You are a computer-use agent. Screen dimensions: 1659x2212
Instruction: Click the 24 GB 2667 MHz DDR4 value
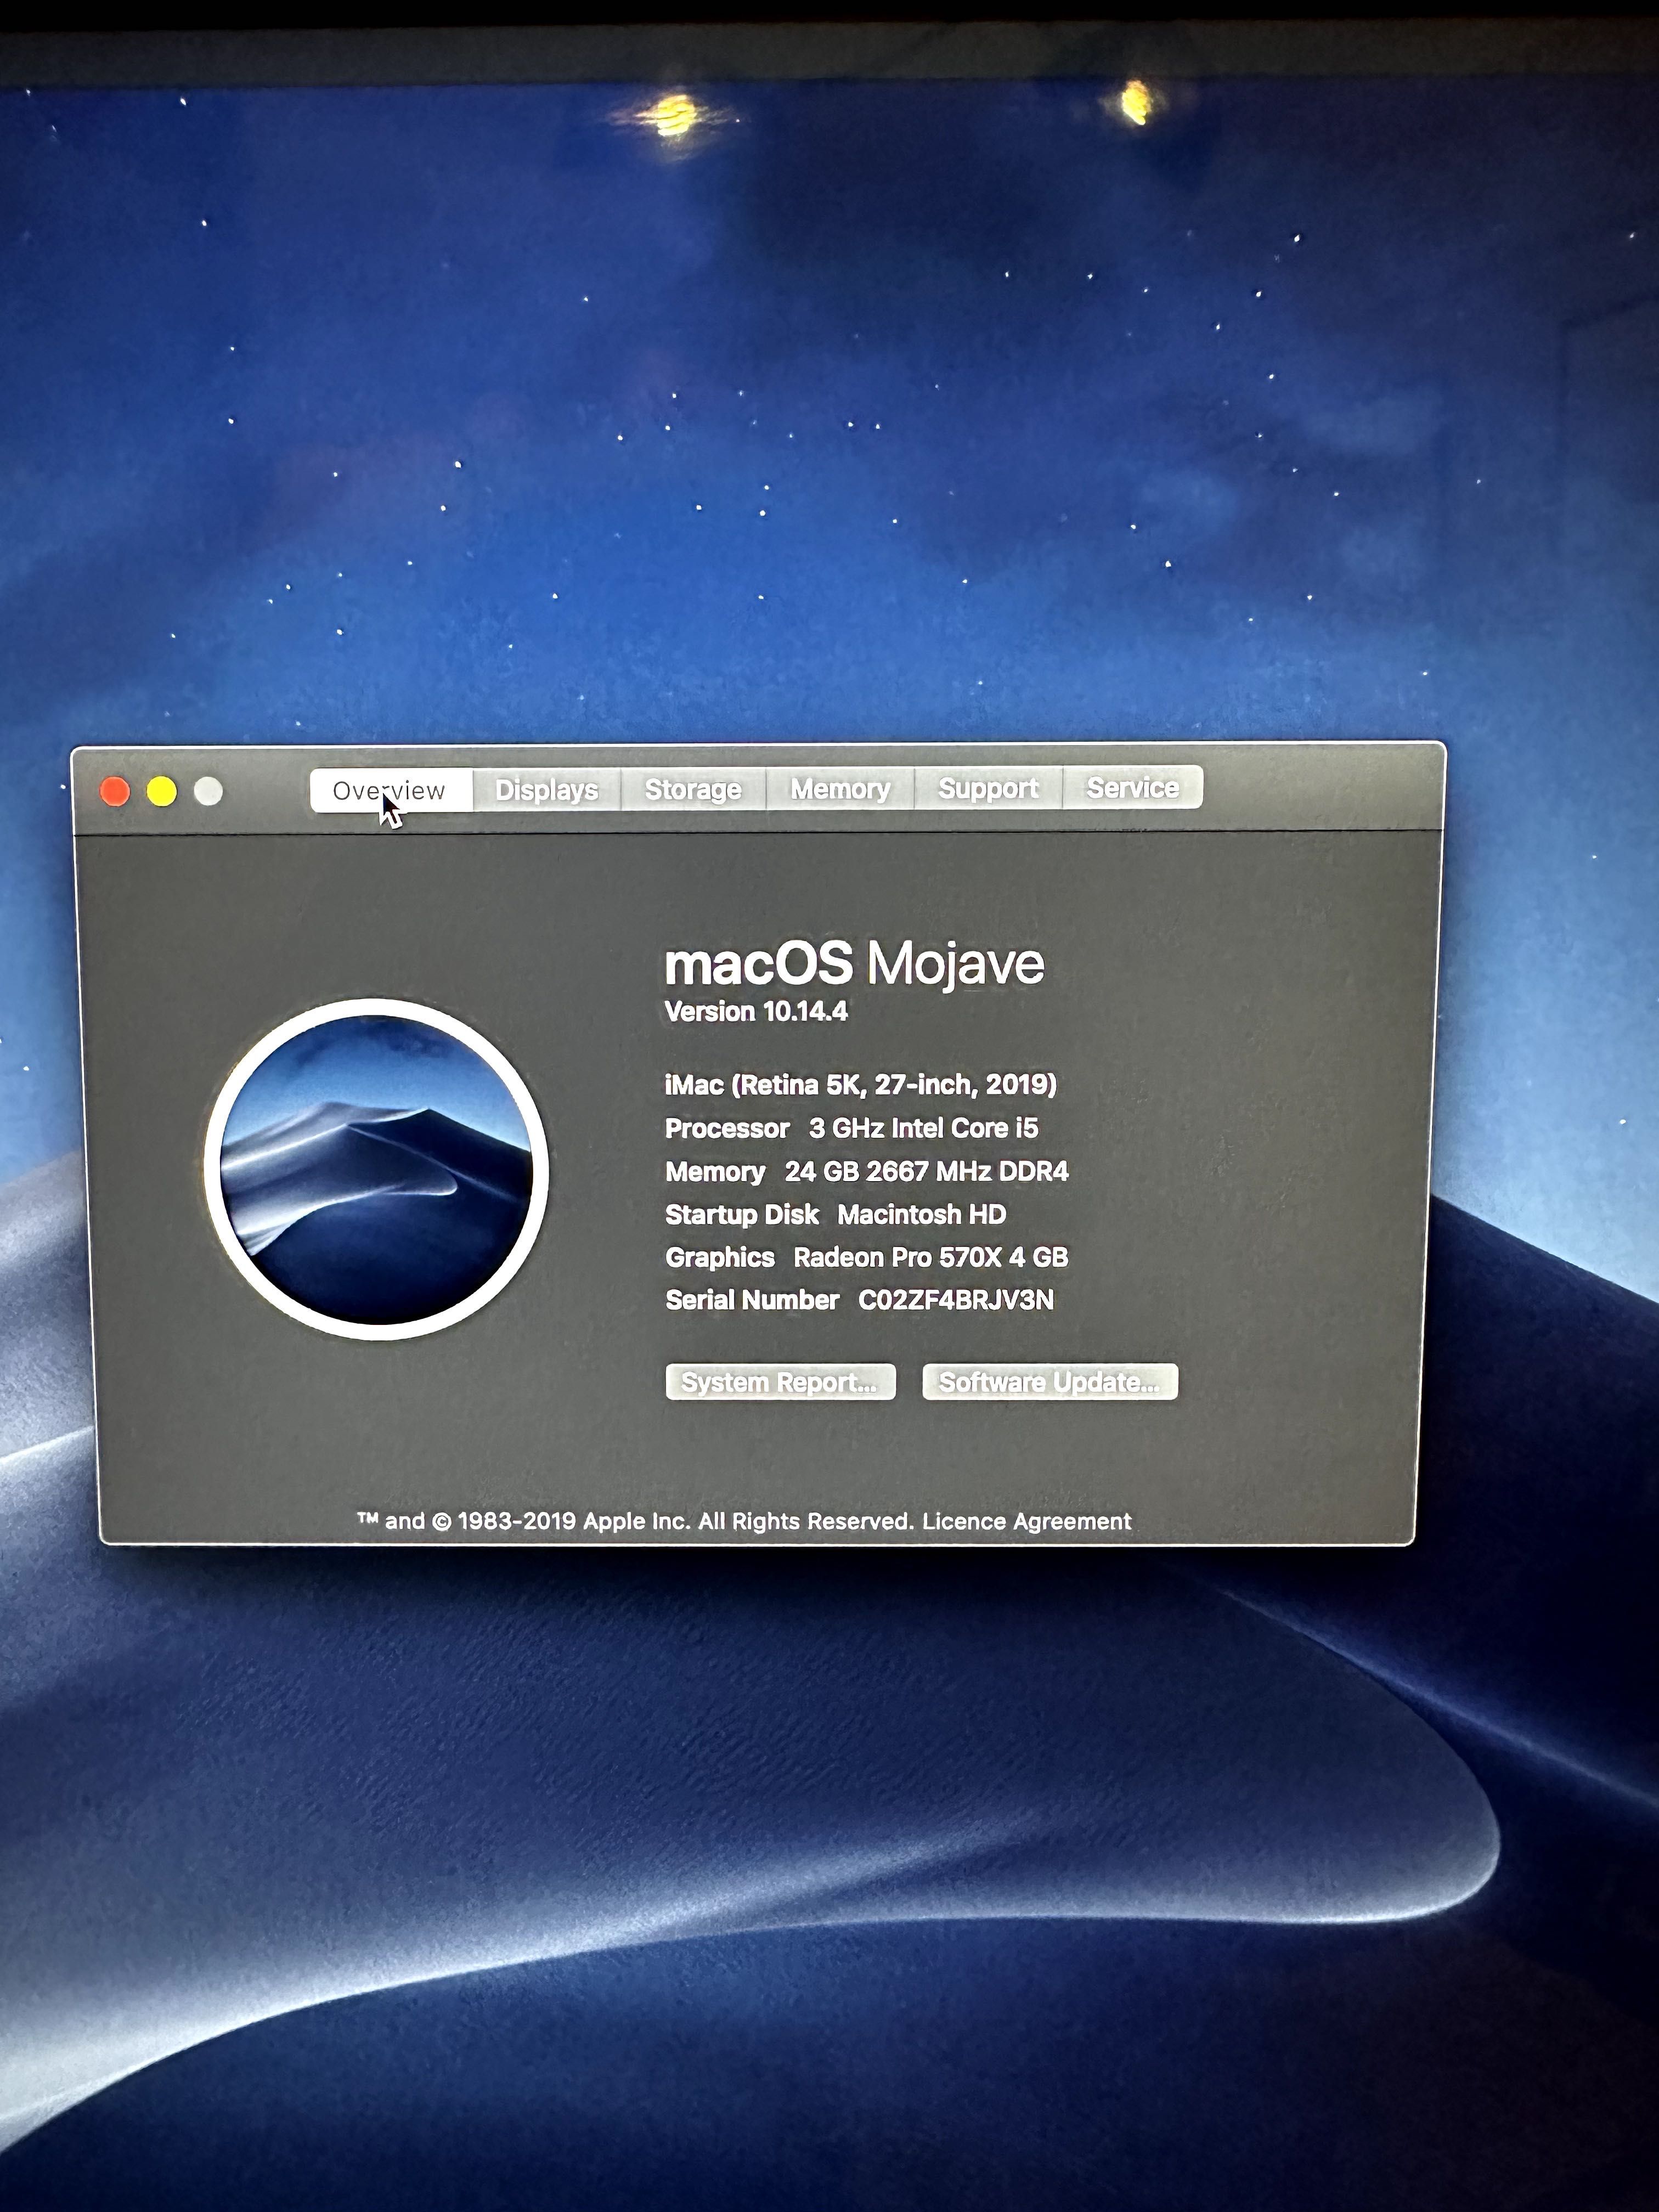coord(927,1171)
